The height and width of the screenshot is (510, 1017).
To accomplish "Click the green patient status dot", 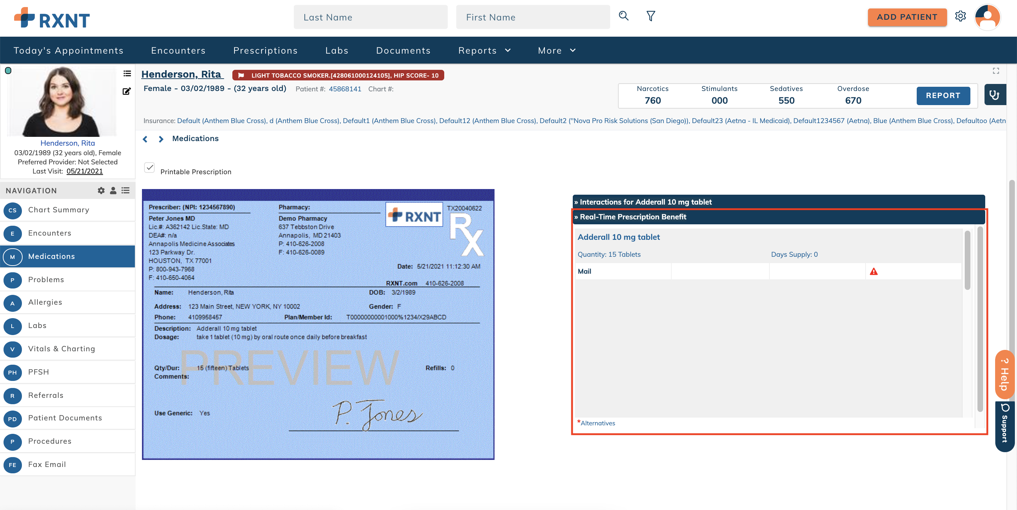I will (8, 71).
